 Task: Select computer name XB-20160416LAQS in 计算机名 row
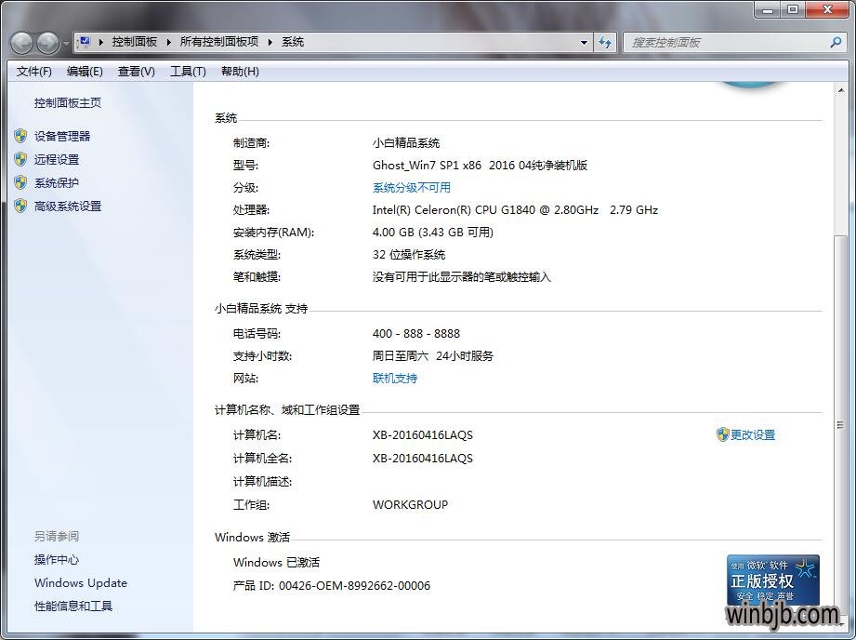(423, 435)
